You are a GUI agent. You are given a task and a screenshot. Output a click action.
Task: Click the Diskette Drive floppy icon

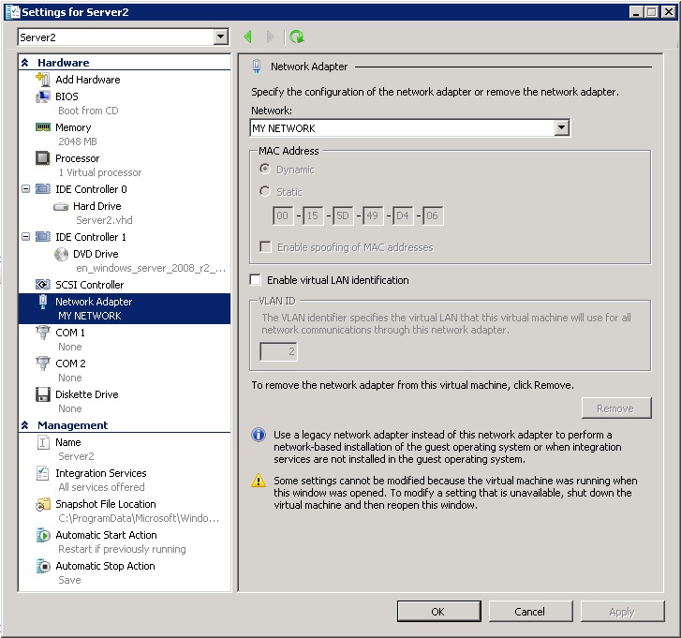point(42,394)
